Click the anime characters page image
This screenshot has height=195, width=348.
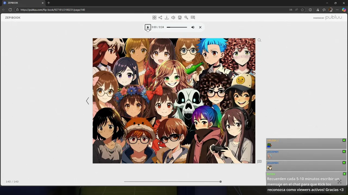pyautogui.click(x=174, y=101)
